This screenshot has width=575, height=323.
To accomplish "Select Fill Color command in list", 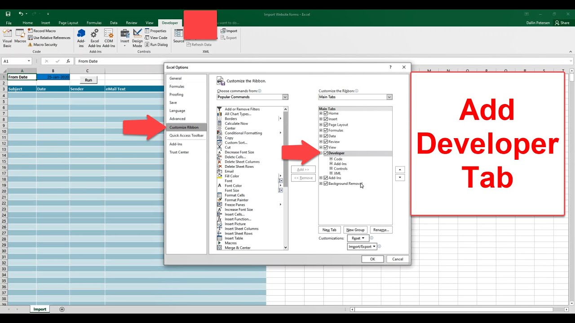I will coord(232,176).
